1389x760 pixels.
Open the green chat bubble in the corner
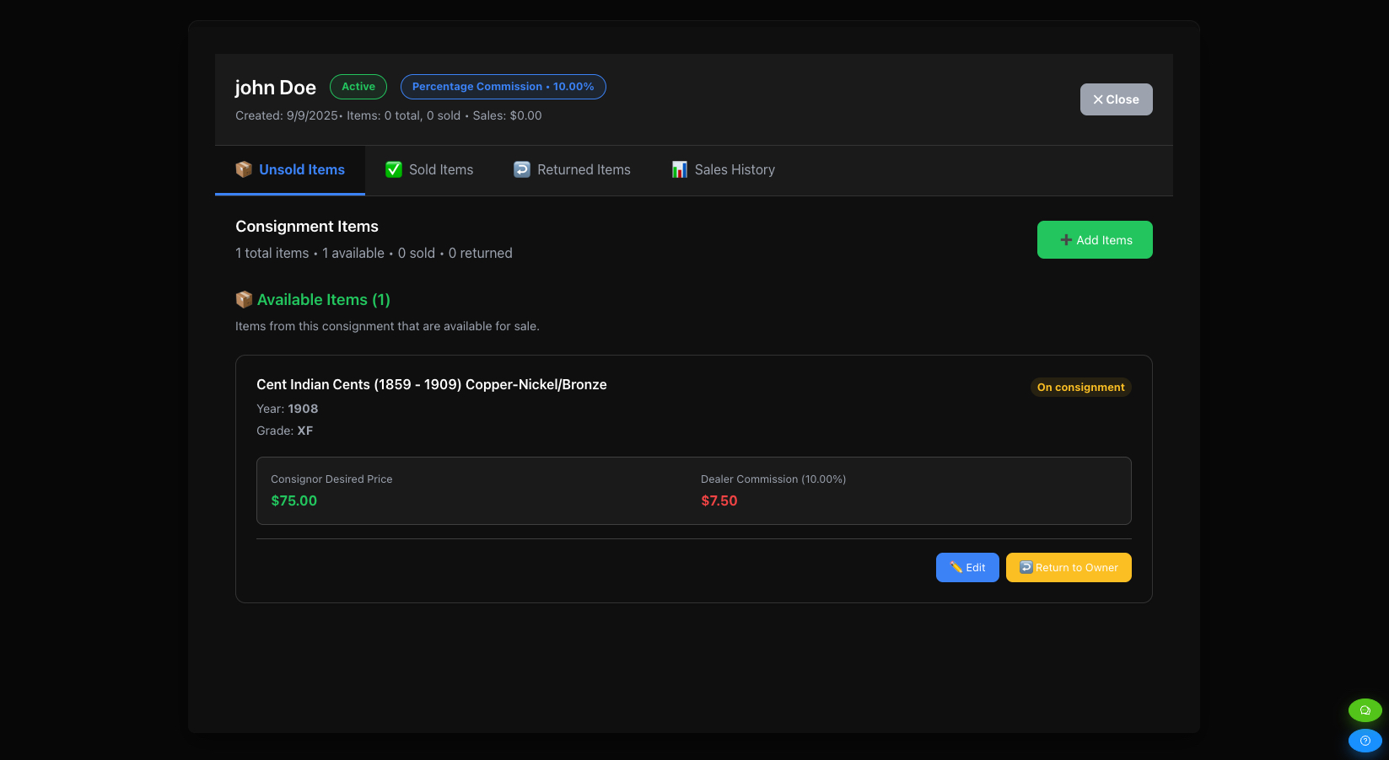coord(1365,710)
